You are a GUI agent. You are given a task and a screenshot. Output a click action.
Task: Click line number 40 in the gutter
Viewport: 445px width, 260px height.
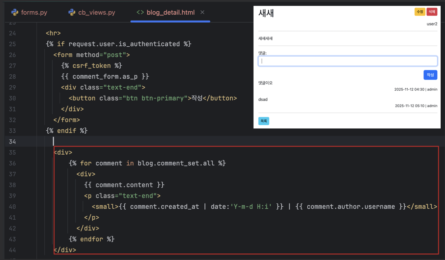(12, 207)
